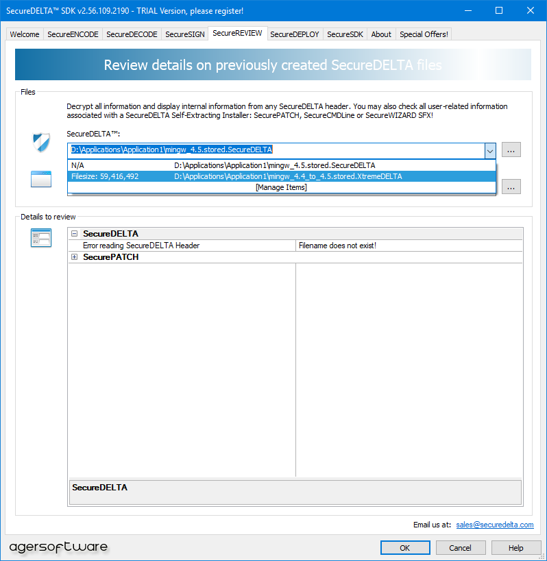Open the SecureSDK tab
Image resolution: width=547 pixels, height=561 pixels.
click(345, 34)
